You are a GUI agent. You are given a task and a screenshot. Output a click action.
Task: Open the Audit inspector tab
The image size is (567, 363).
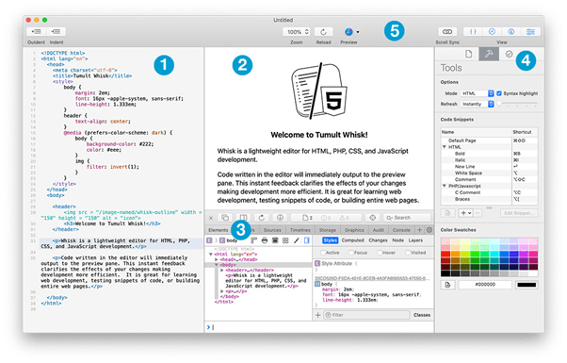coord(379,230)
